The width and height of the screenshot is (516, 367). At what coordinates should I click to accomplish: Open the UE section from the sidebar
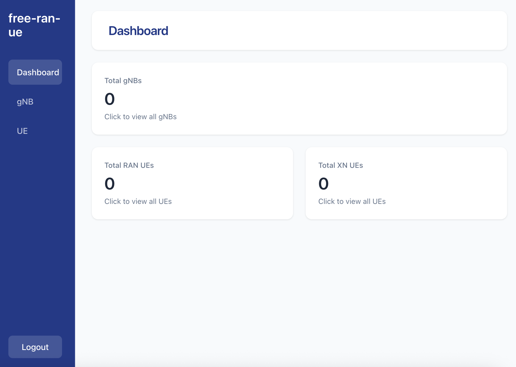(22, 131)
